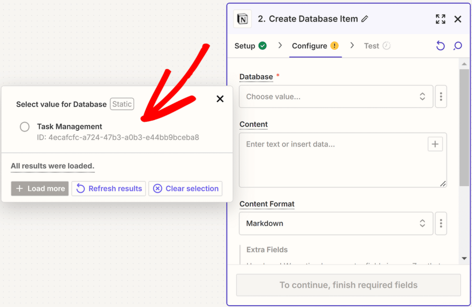
Task: Close the Select value for Database popup
Action: pos(220,99)
